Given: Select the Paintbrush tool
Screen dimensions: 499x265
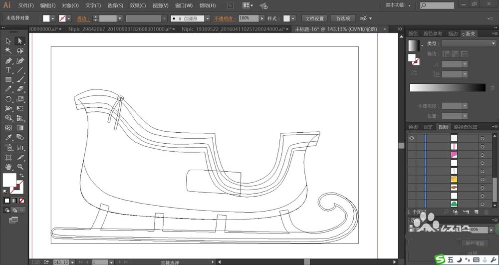Looking at the screenshot, I should point(20,79).
